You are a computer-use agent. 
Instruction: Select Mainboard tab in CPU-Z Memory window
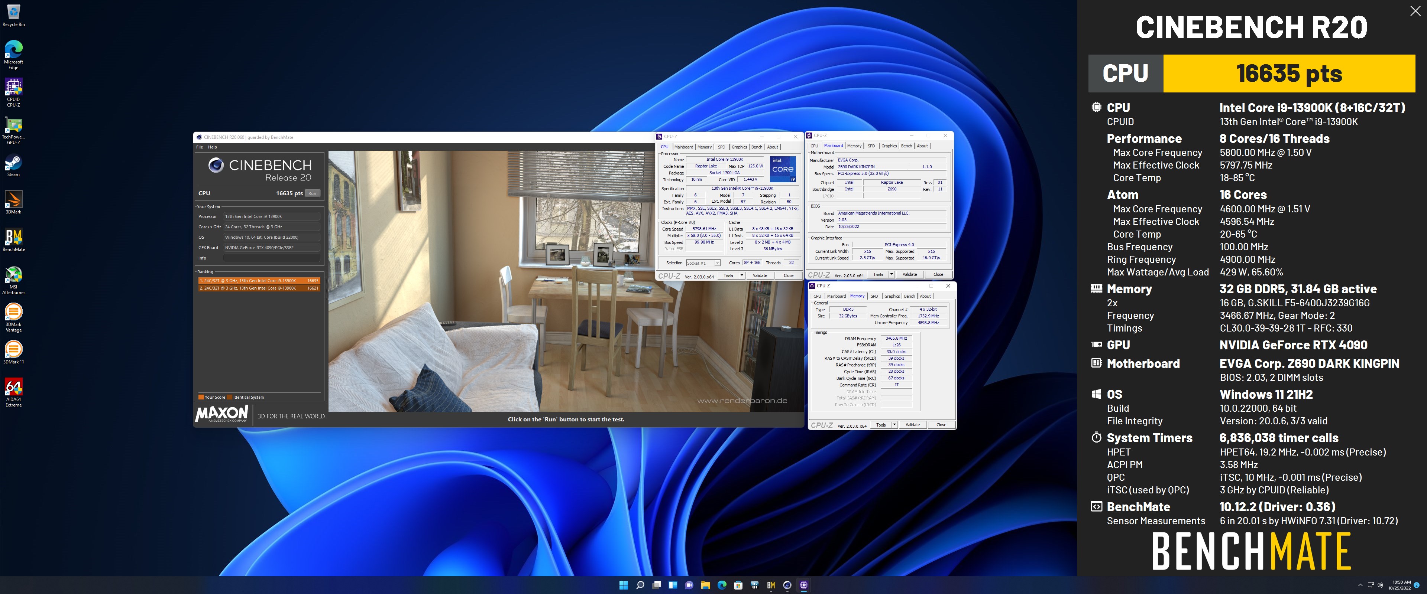(837, 296)
